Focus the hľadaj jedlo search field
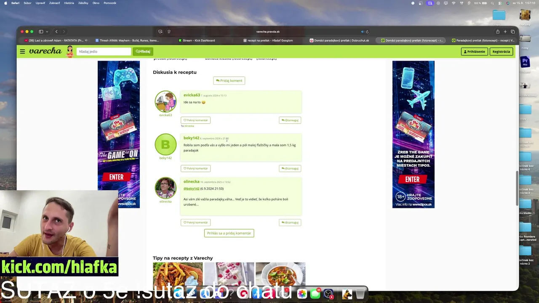Screen dimensions: 539x303 [104, 51]
